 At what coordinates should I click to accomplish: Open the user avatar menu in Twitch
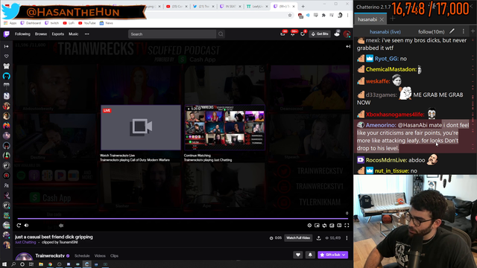pyautogui.click(x=347, y=34)
